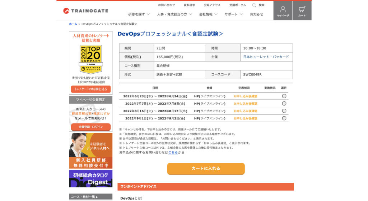Select the June 23 schedule radio button
This screenshot has height=201, width=368.
(284, 96)
